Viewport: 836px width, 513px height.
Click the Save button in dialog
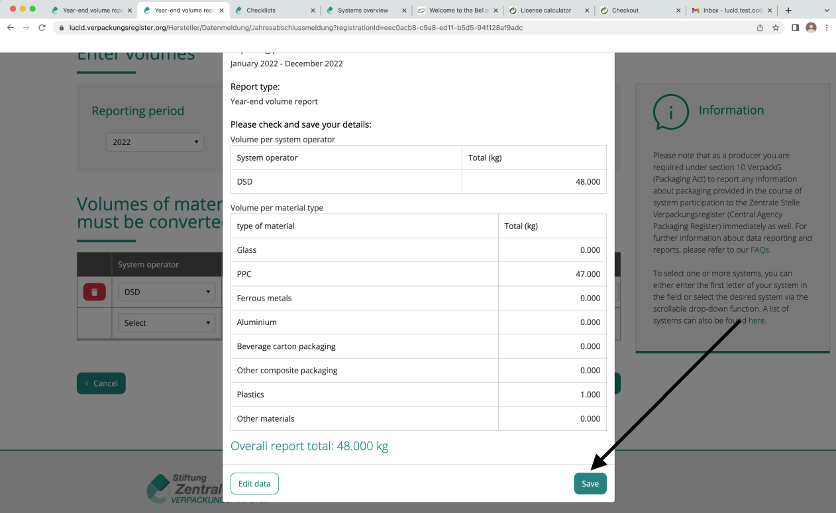click(590, 483)
